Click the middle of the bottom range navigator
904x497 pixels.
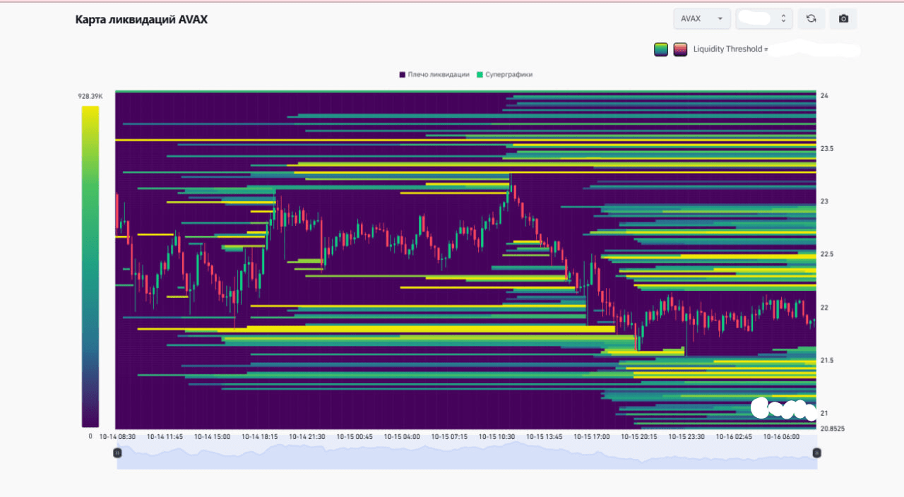click(467, 456)
